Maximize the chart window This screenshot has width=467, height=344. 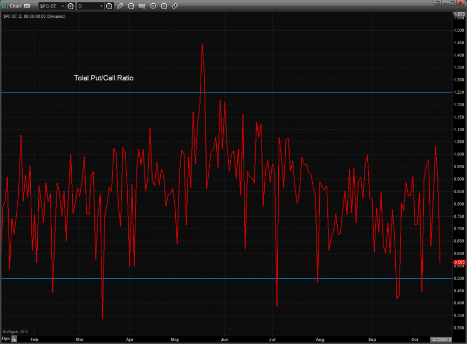(454, 4)
